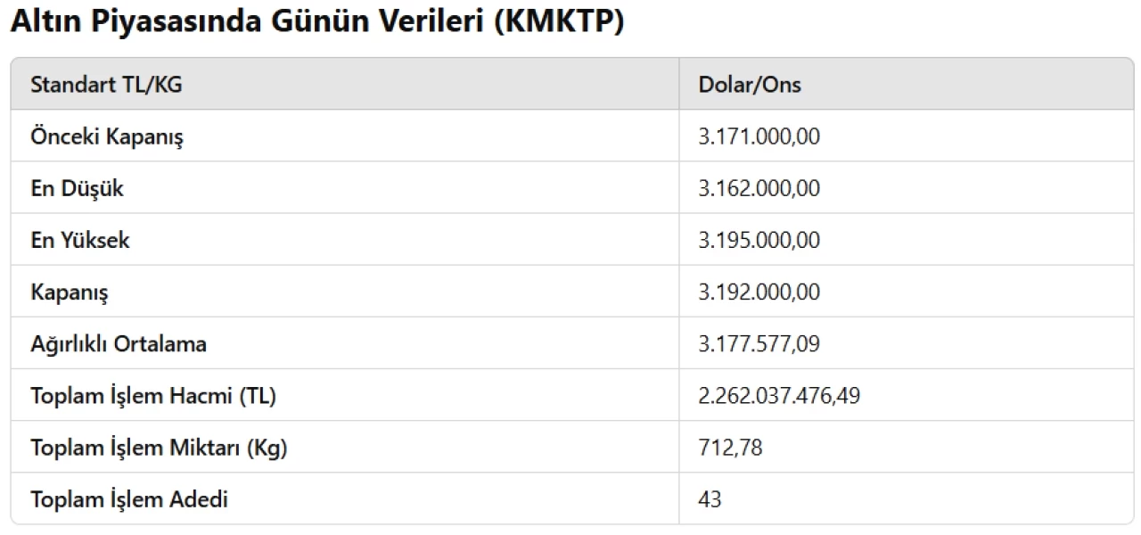This screenshot has width=1141, height=535.
Task: Select the 'Standart TL/KG' column header
Action: tap(106, 85)
